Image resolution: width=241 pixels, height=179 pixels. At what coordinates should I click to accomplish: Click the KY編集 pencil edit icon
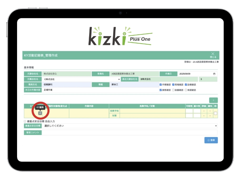(40, 113)
